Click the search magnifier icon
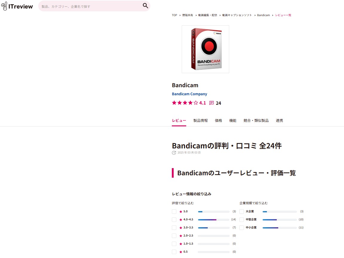This screenshot has width=344, height=258. [x=145, y=6]
